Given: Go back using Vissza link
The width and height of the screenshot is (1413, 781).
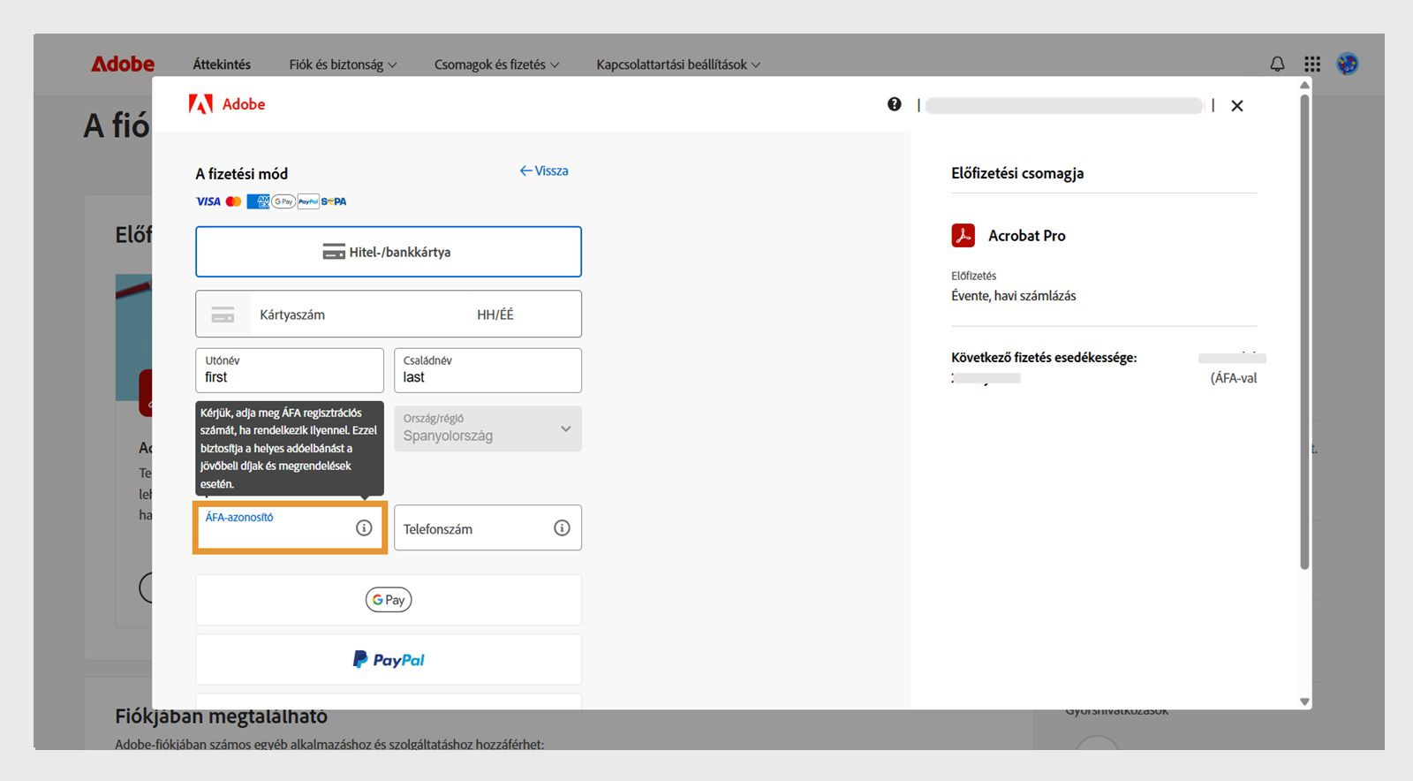Looking at the screenshot, I should point(544,171).
